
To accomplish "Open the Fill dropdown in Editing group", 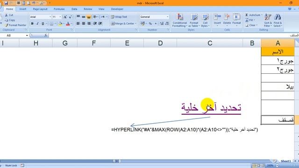I will 250,20.
